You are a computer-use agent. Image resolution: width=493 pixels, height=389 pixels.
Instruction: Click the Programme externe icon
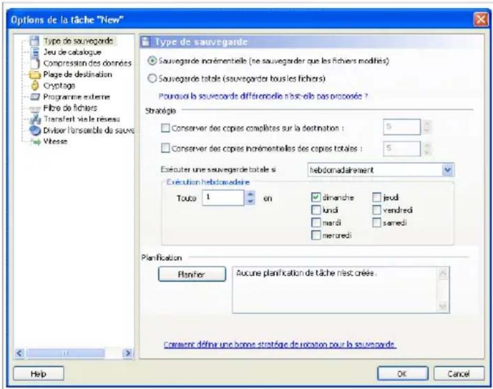pyautogui.click(x=35, y=97)
